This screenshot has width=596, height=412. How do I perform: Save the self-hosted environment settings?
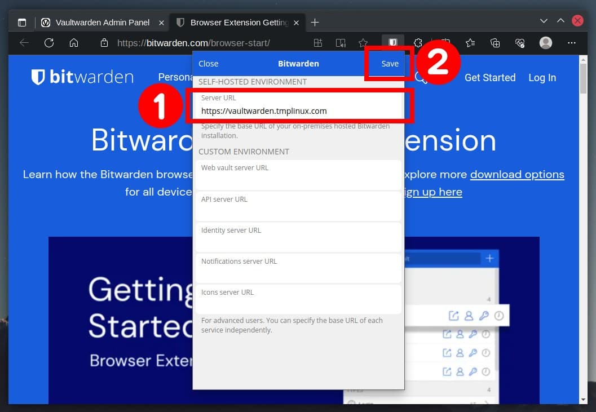(x=388, y=64)
